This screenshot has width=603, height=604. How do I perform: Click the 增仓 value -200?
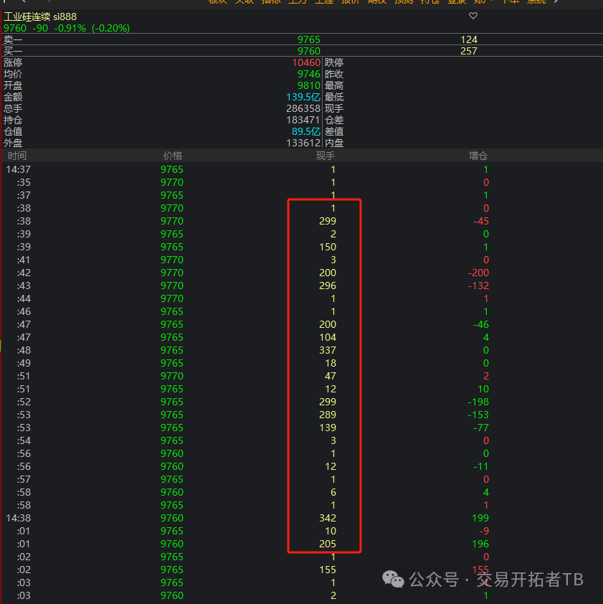click(478, 273)
